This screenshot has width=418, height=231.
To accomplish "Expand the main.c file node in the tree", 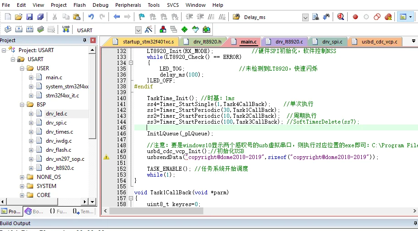I will point(31,77).
